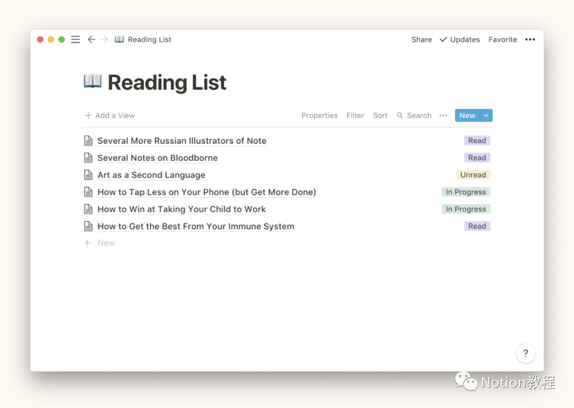This screenshot has height=408, width=574.
Task: Click the forward navigation arrow
Action: [104, 40]
